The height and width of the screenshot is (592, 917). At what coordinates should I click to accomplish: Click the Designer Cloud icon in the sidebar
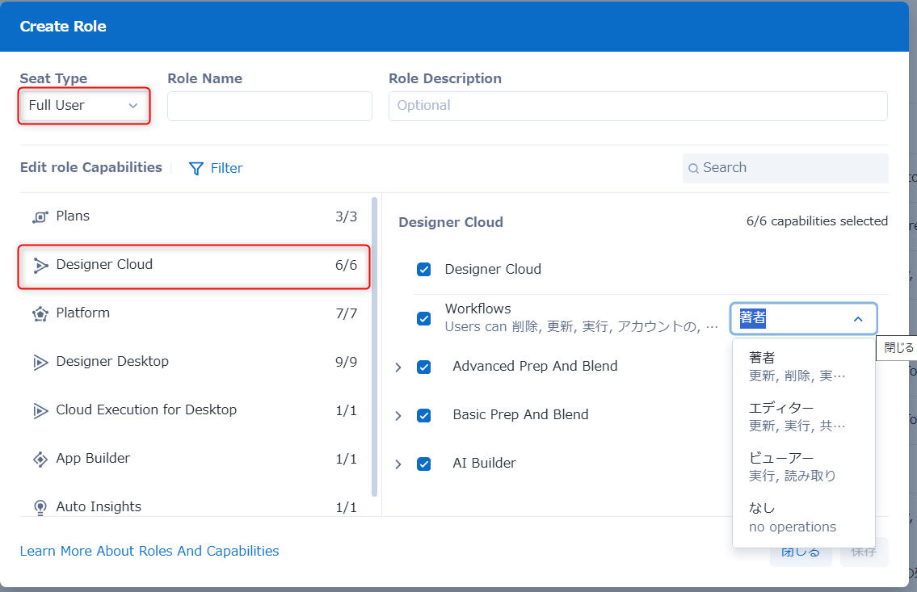coord(40,266)
